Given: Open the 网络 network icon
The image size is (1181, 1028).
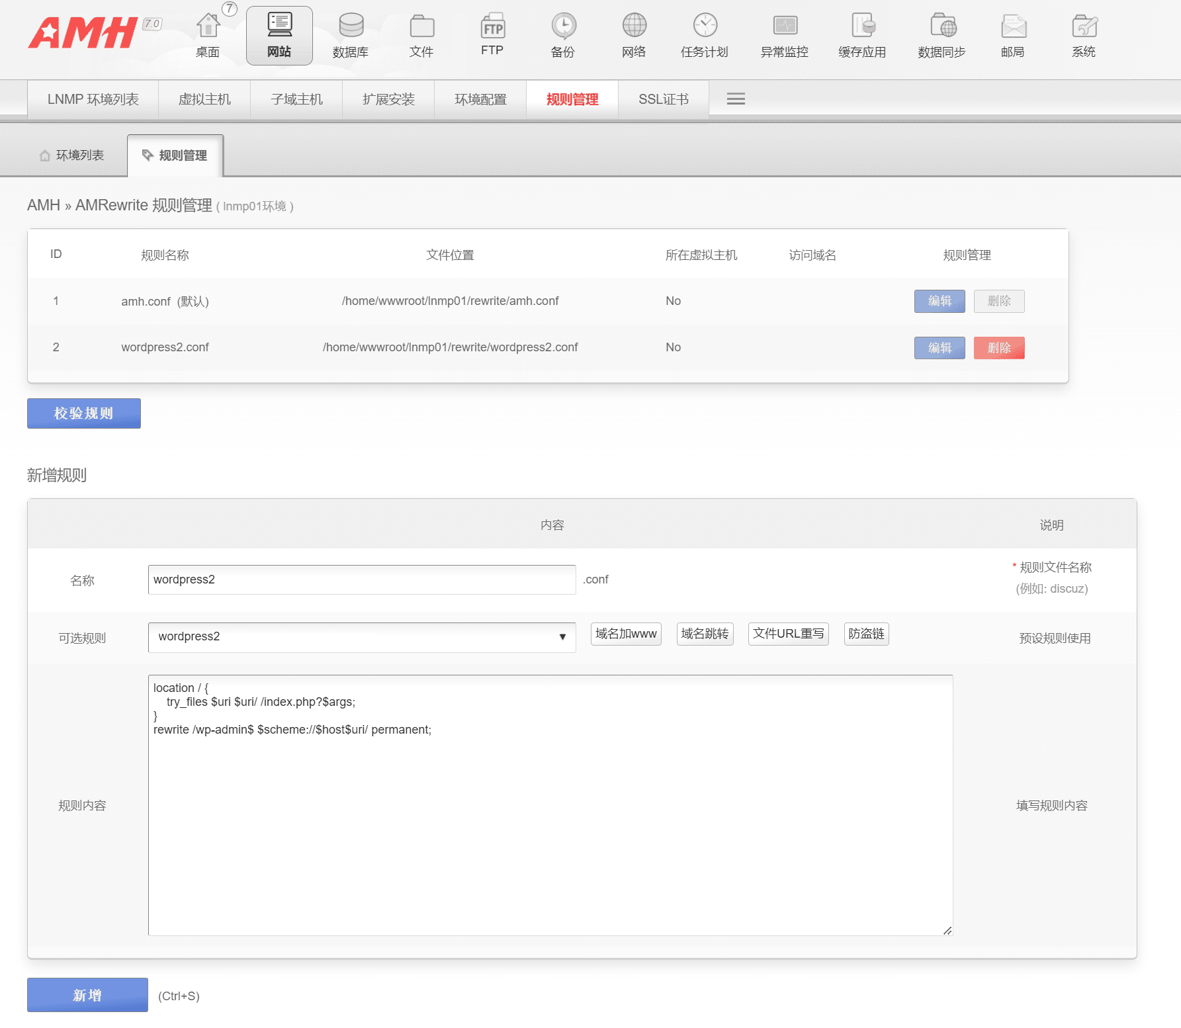Looking at the screenshot, I should pyautogui.click(x=634, y=34).
